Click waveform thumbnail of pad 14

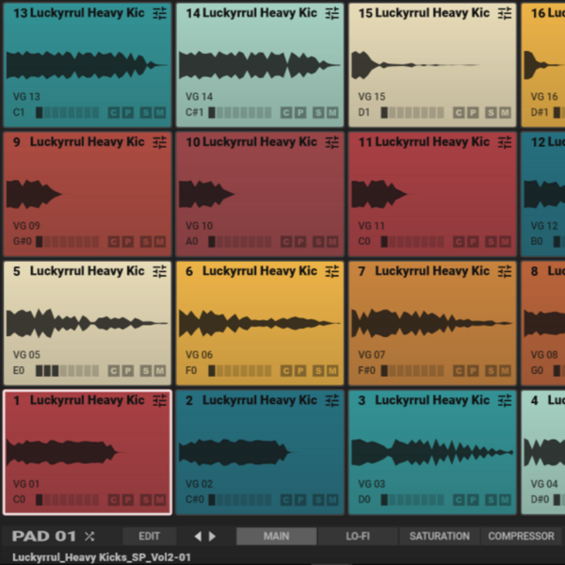tap(260, 65)
